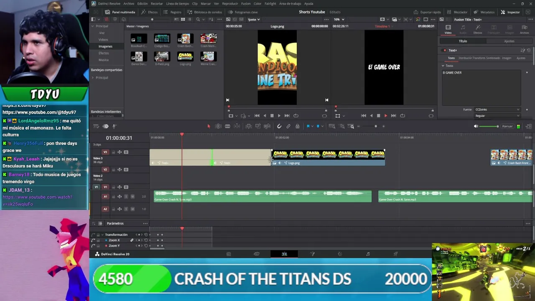
Task: Open the Fairlight music note page icon
Action: 368,254
